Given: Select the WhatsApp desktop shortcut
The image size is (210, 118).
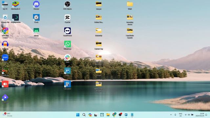Looking at the screenshot, I should (67, 45).
